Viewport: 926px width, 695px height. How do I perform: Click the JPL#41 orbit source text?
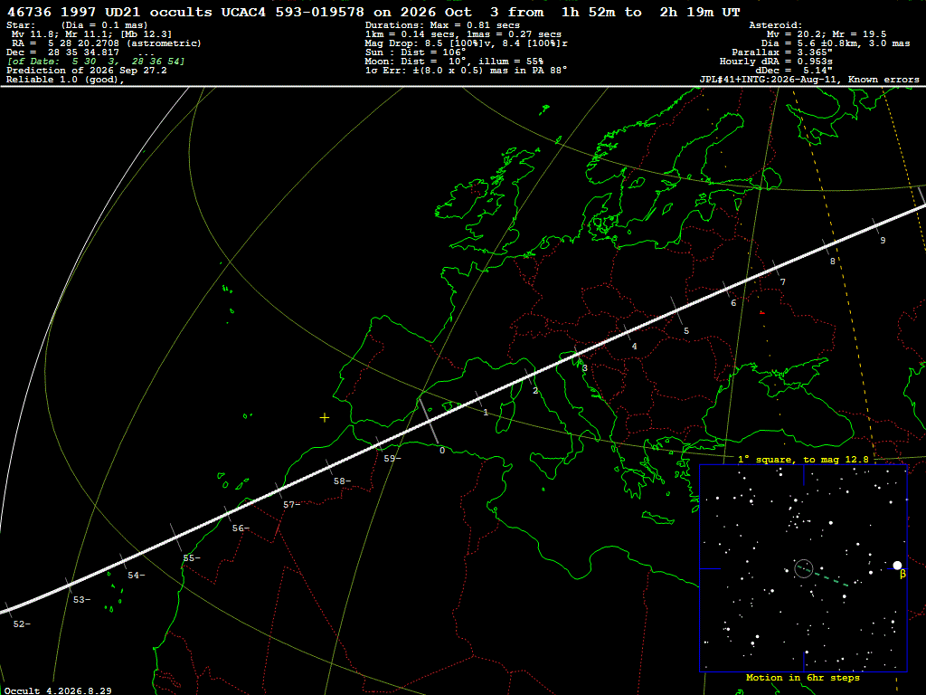coord(809,80)
